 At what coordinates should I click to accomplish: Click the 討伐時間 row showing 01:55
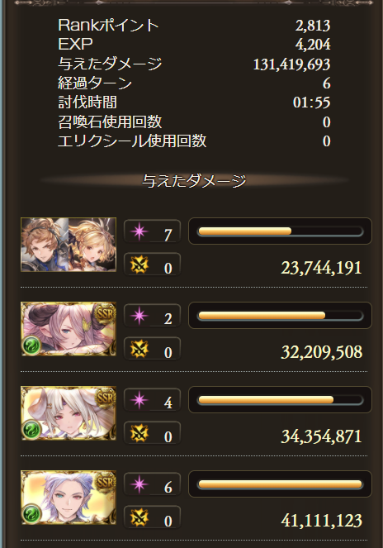point(194,102)
